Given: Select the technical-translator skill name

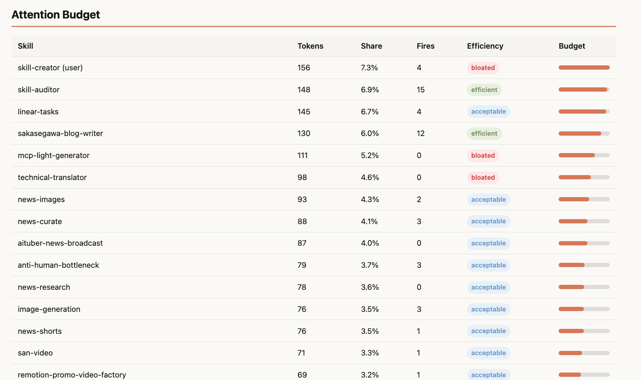Looking at the screenshot, I should [52, 178].
